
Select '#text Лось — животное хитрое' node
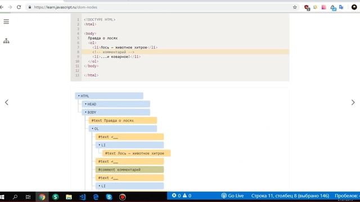[137, 153]
